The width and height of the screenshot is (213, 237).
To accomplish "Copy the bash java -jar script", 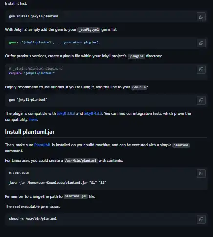I will pos(201,173).
